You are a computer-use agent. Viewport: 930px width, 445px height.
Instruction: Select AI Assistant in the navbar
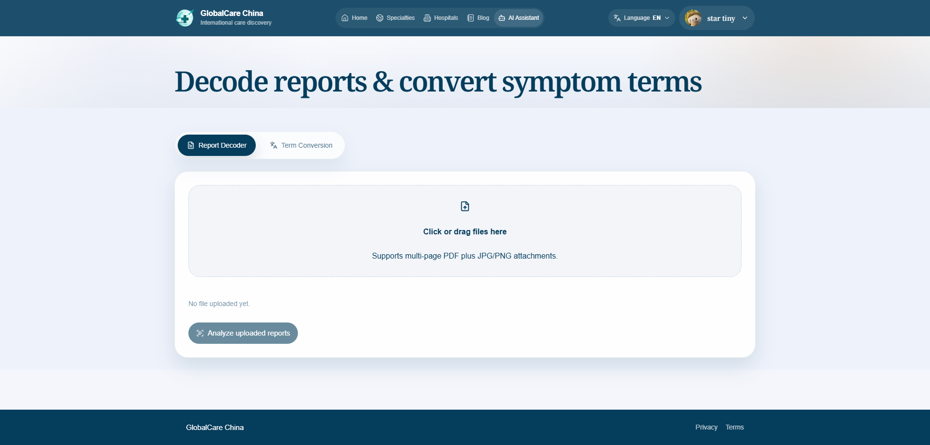[519, 18]
